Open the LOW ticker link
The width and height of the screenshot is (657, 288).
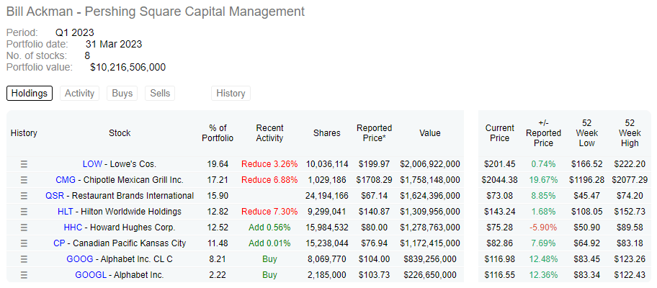[92, 164]
